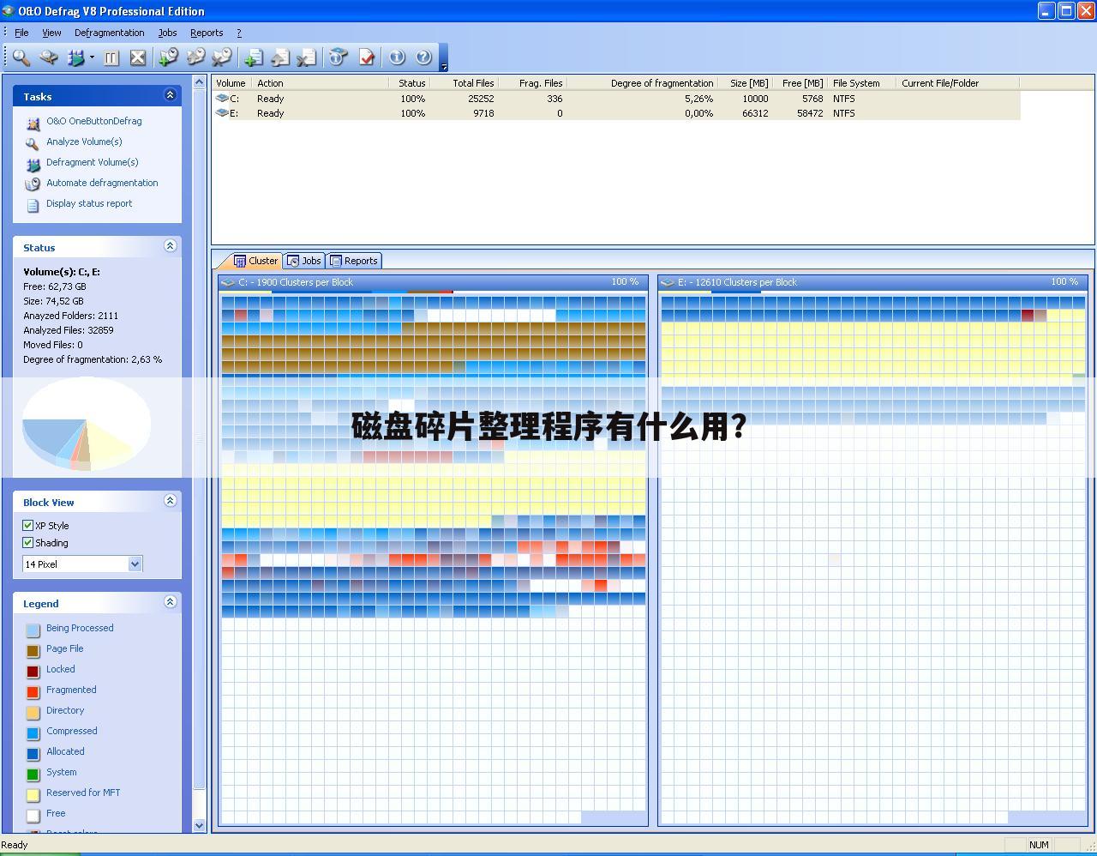Click the Automate defragmentation link
The width and height of the screenshot is (1097, 856).
[102, 183]
